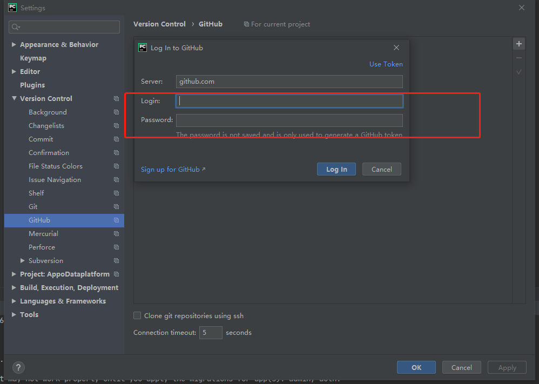539x384 pixels.
Task: Expand the Tools section
Action: [x=14, y=314]
